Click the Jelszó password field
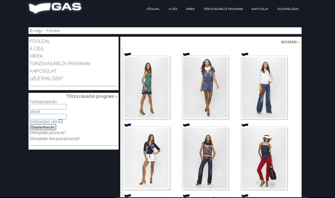 coord(48,117)
